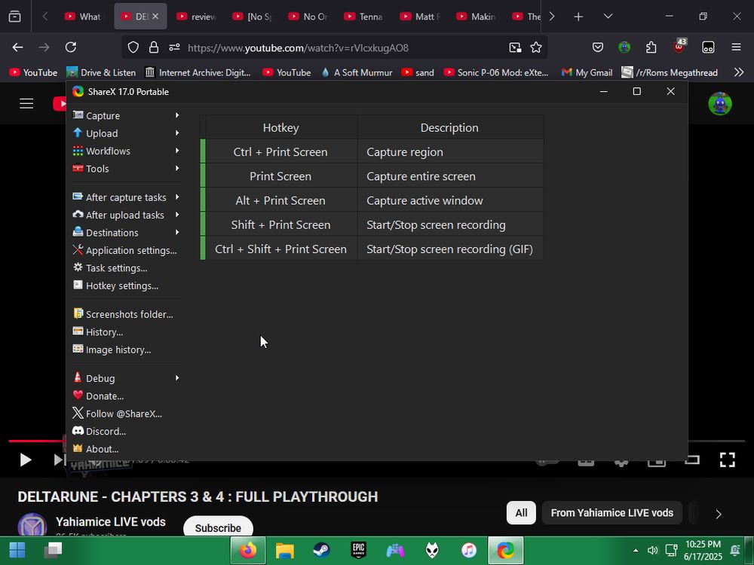Select the 'From Yahiamice LIVE vods' chip
754x565 pixels.
point(611,512)
